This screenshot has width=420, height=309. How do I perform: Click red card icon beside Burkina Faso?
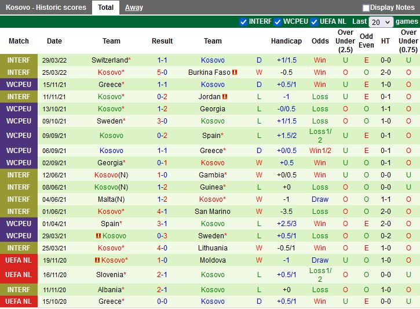pos(235,72)
